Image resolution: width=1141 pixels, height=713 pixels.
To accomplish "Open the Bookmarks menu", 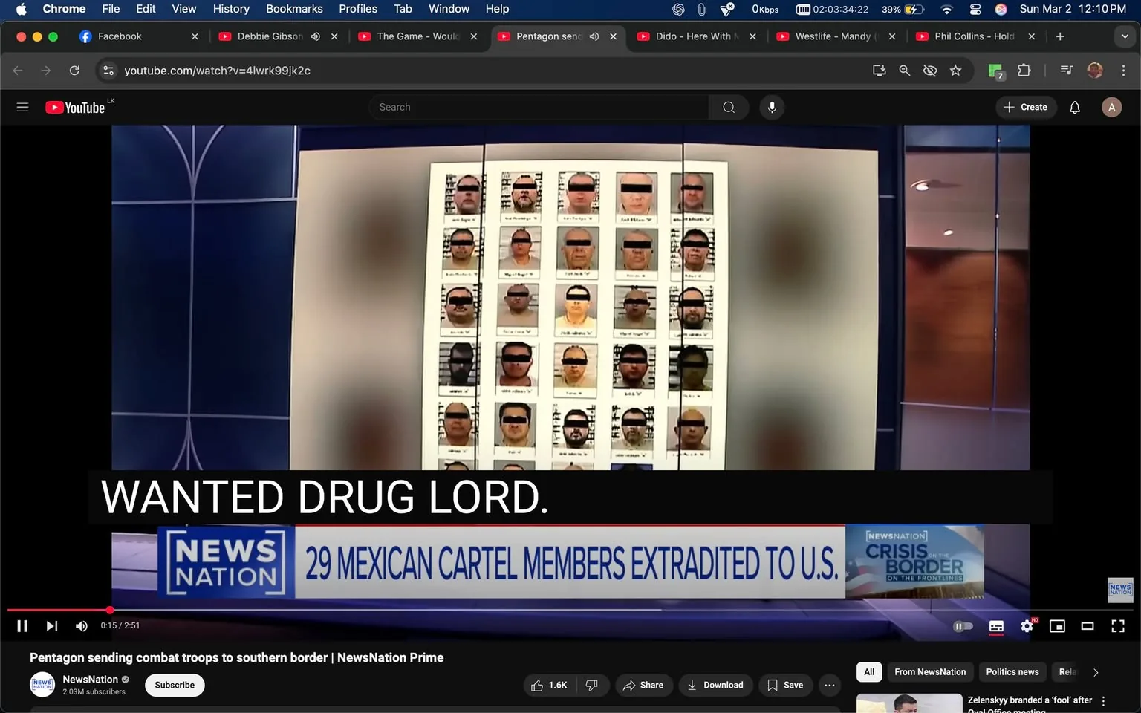I will click(x=294, y=9).
